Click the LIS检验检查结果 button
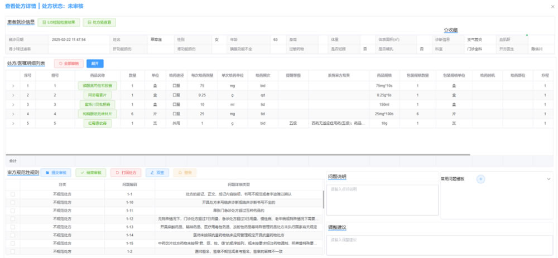Image resolution: width=558 pixels, height=258 pixels. coord(59,22)
